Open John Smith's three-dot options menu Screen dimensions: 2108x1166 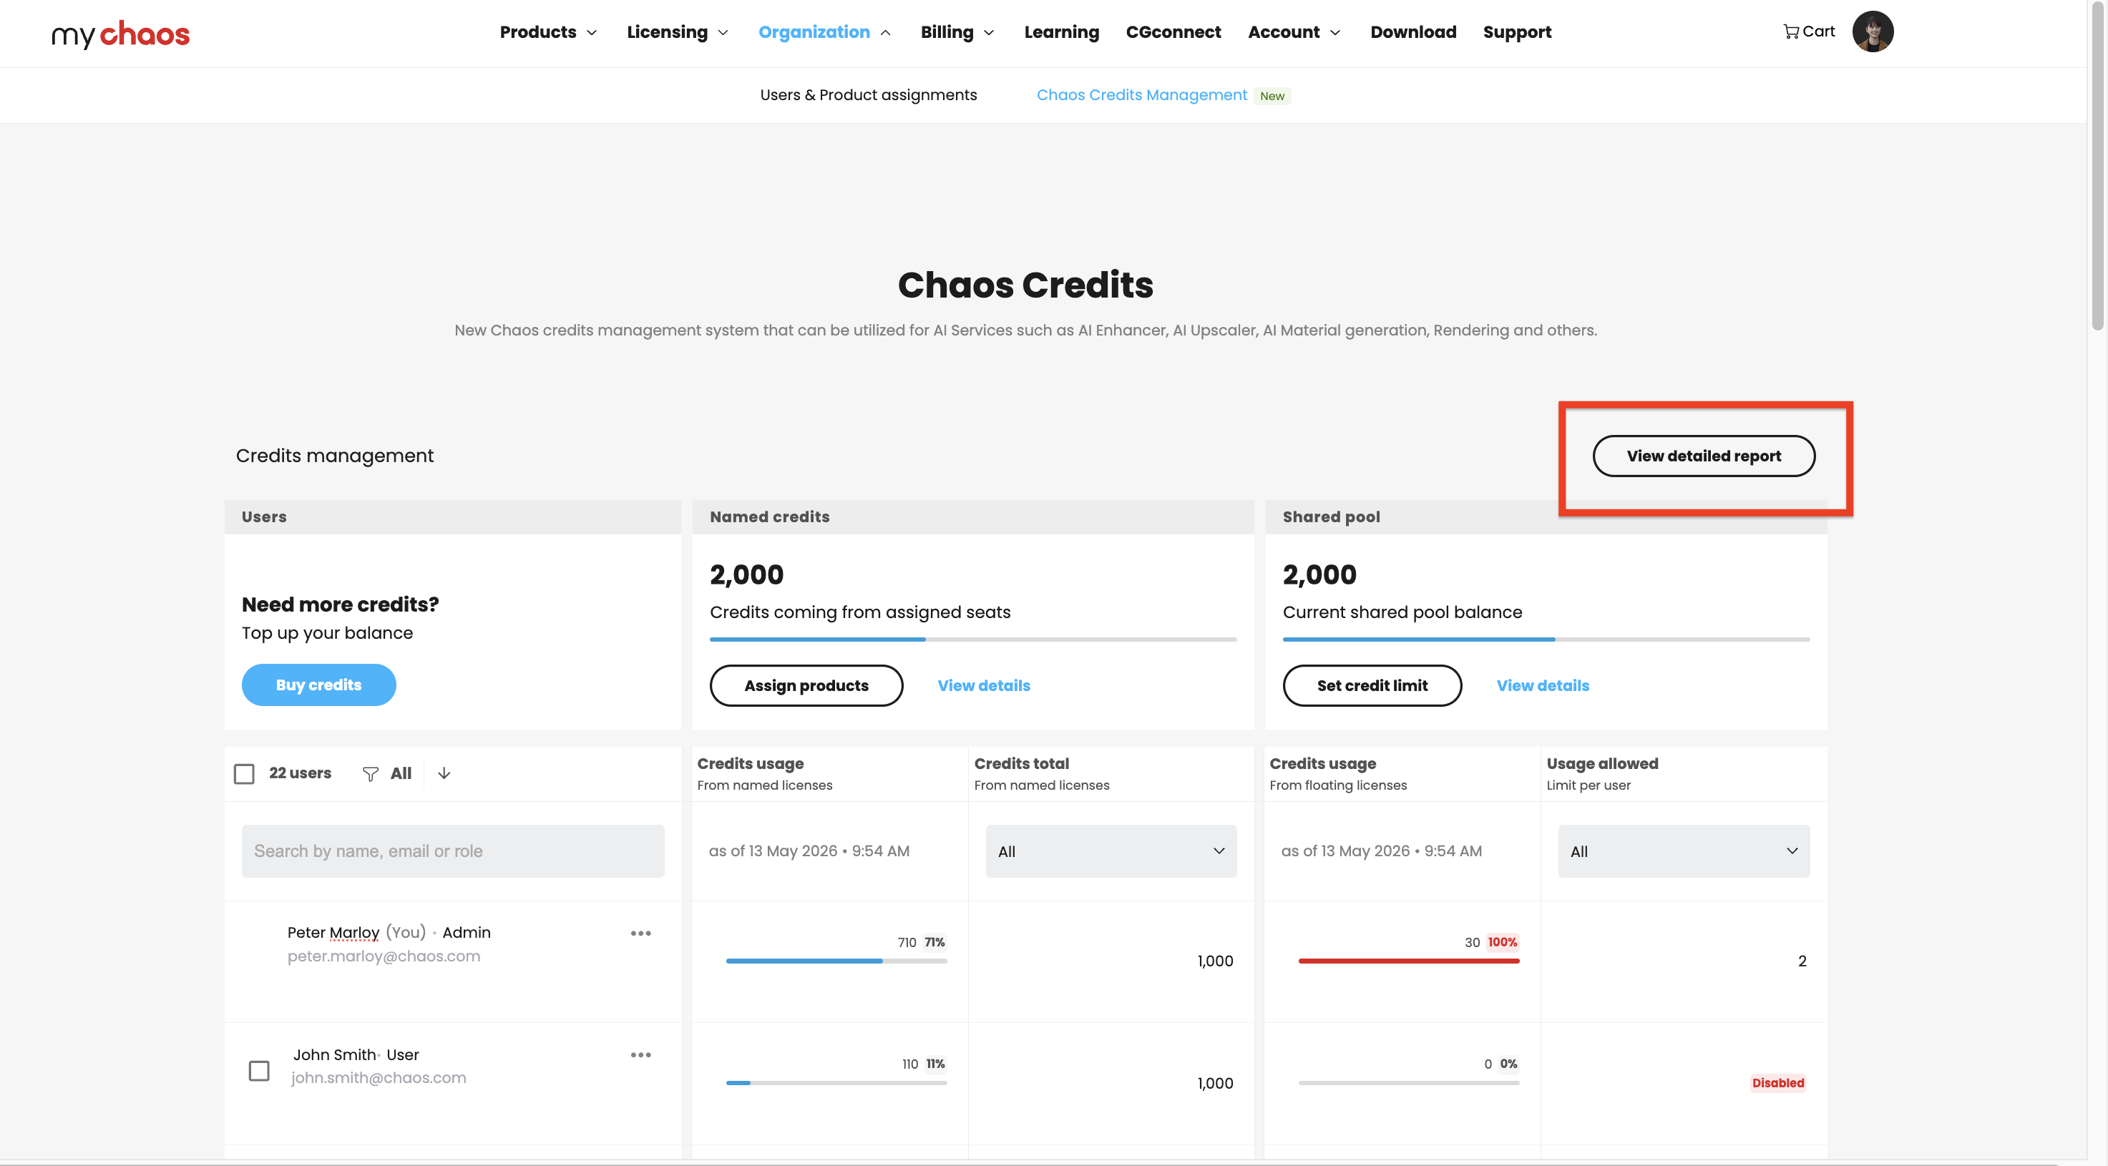coord(640,1054)
